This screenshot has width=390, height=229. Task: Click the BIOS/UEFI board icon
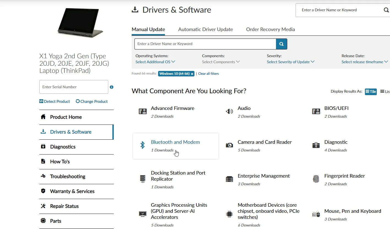(x=316, y=111)
